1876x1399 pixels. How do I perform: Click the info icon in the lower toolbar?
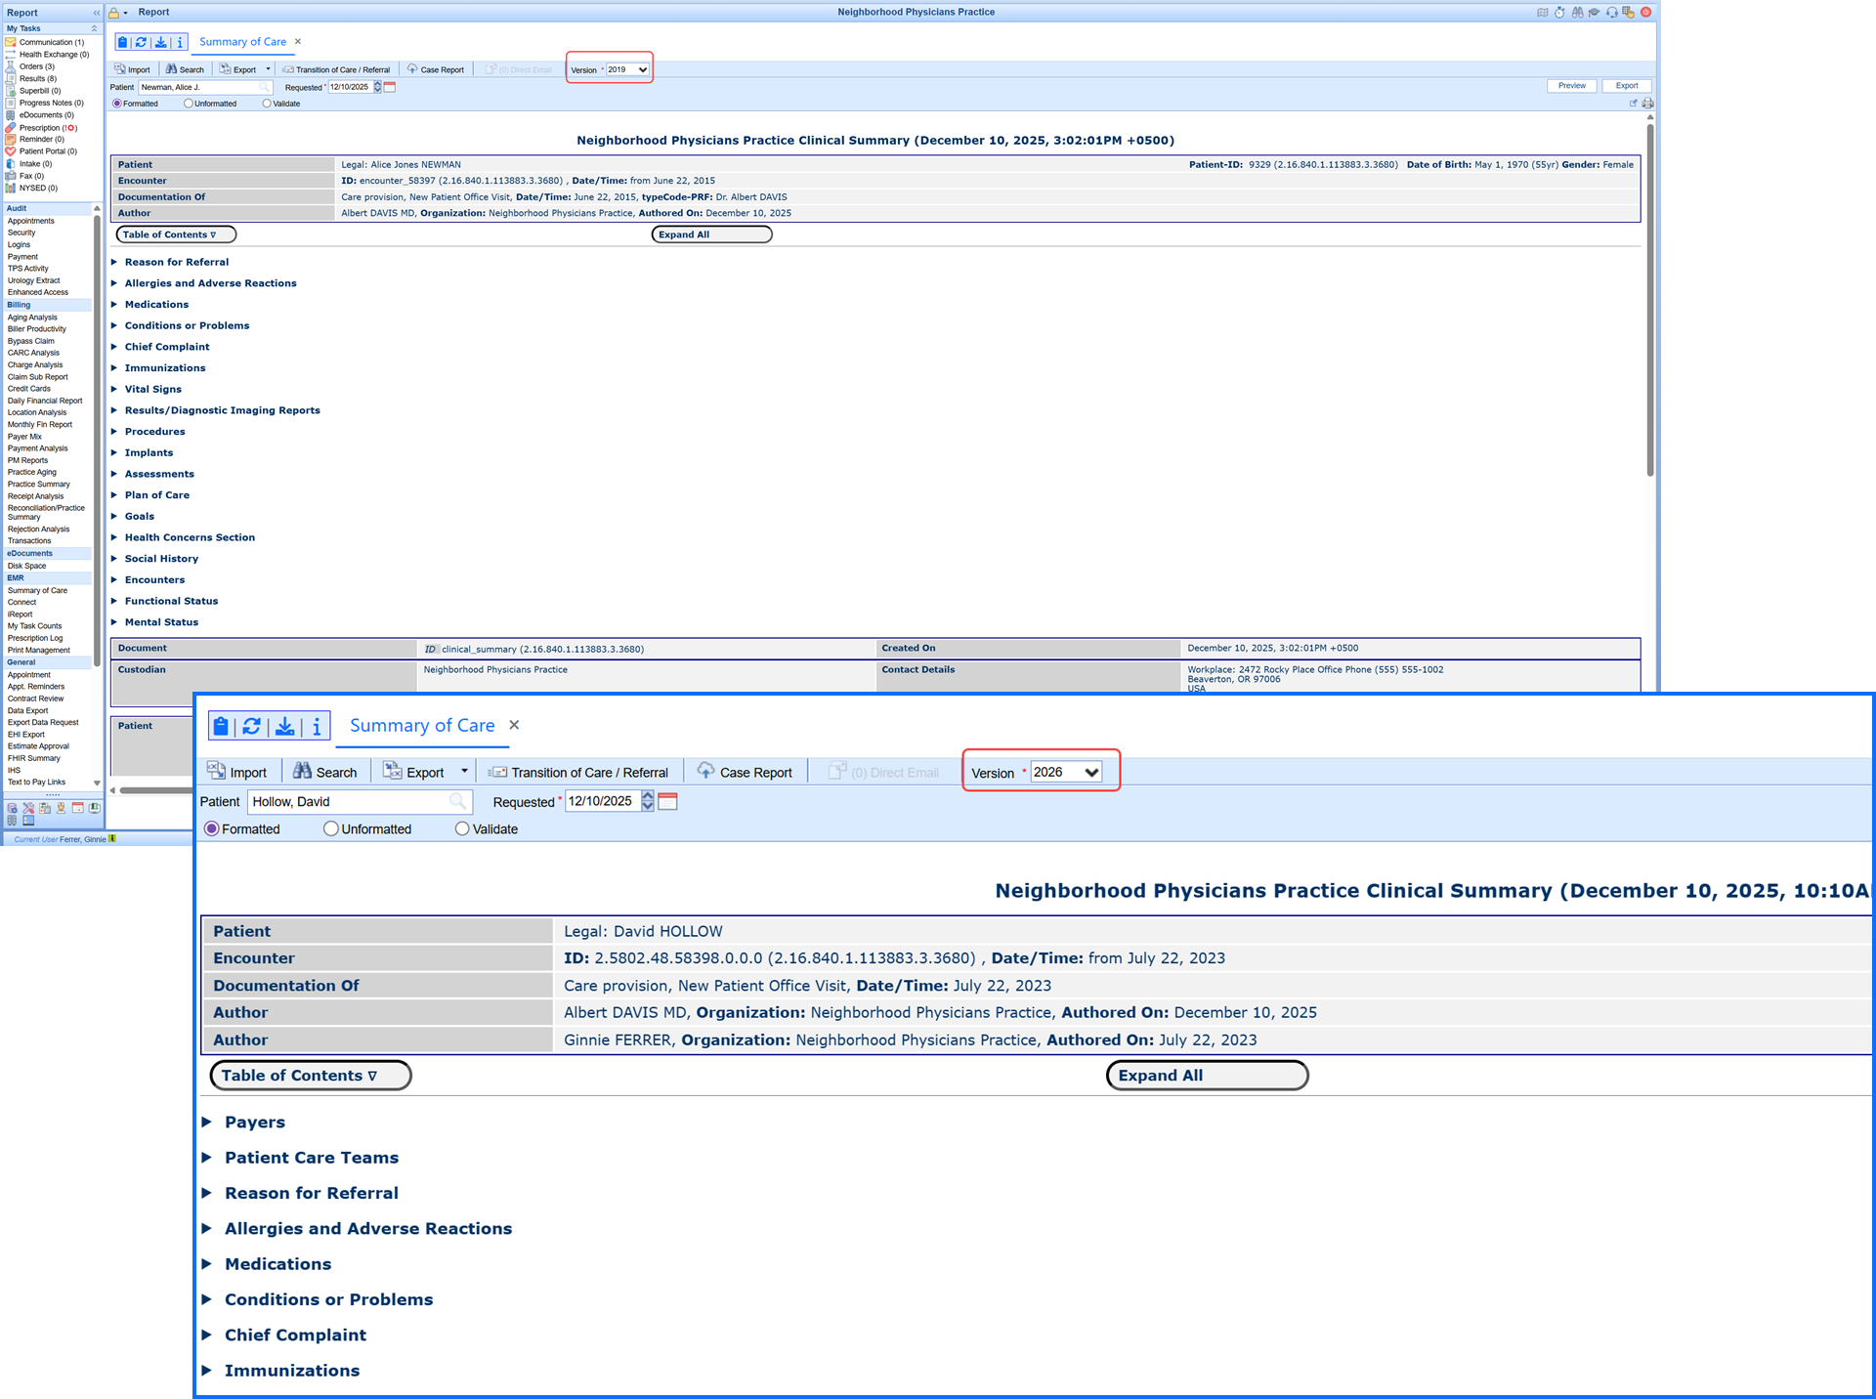click(x=317, y=726)
